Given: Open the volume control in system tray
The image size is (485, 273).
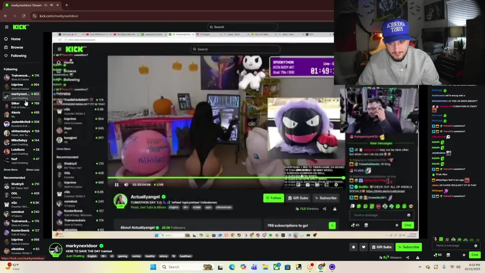Looking at the screenshot, I should click(458, 267).
